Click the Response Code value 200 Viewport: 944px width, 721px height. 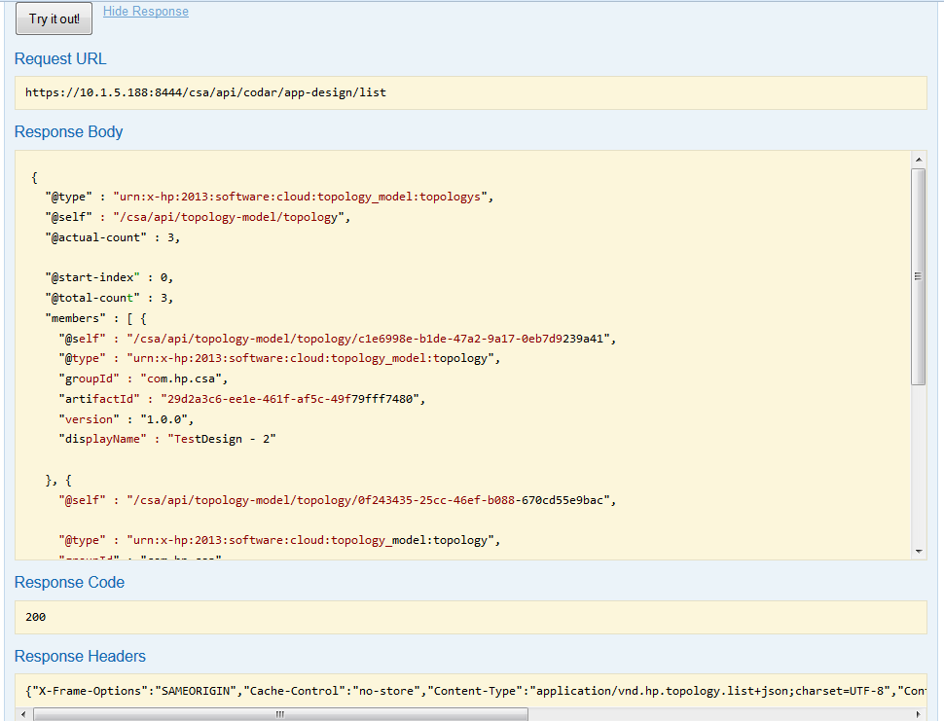coord(35,617)
